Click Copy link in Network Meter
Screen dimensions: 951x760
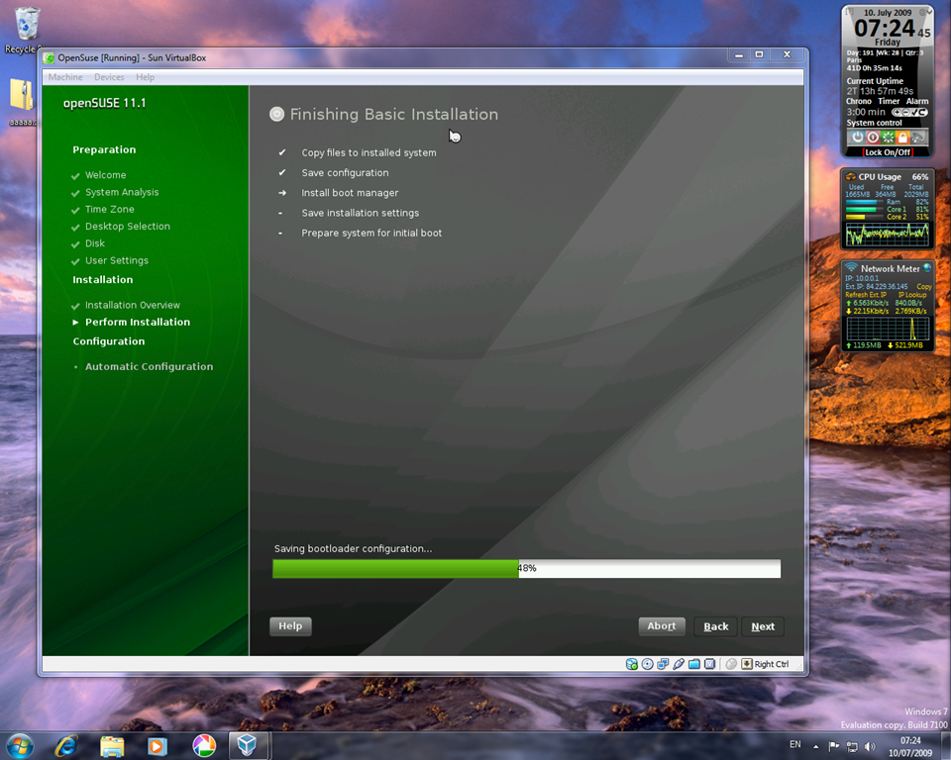924,286
